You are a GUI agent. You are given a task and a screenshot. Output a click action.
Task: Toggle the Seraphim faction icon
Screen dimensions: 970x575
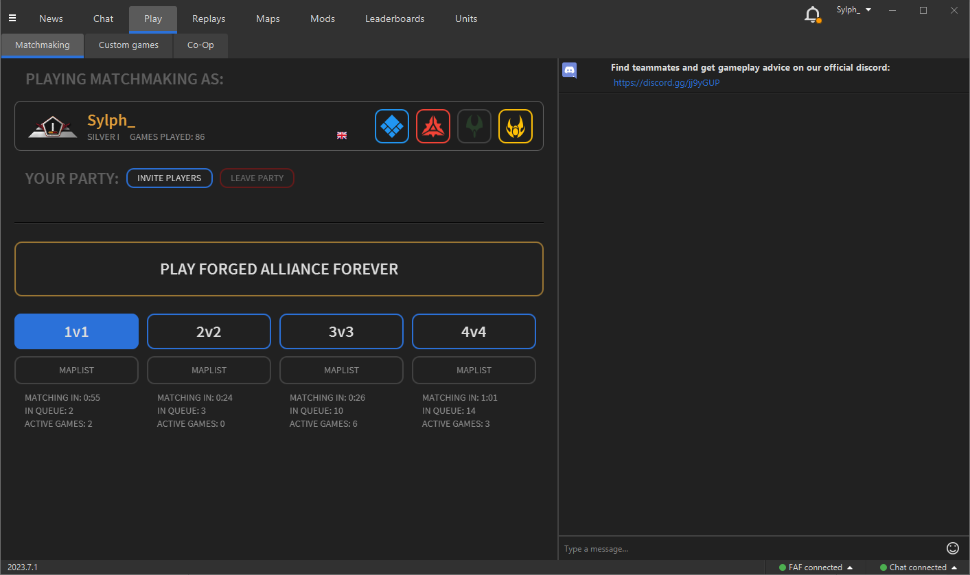coord(516,126)
